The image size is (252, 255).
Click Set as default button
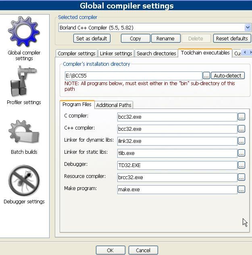92,38
